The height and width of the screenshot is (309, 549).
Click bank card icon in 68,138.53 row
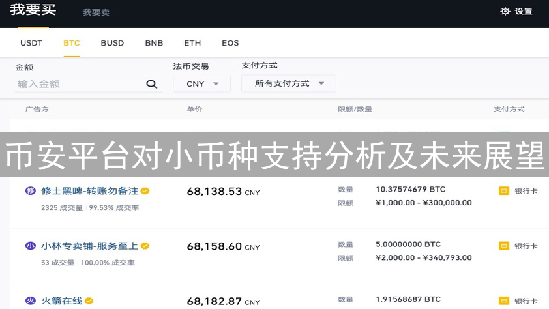pos(504,191)
